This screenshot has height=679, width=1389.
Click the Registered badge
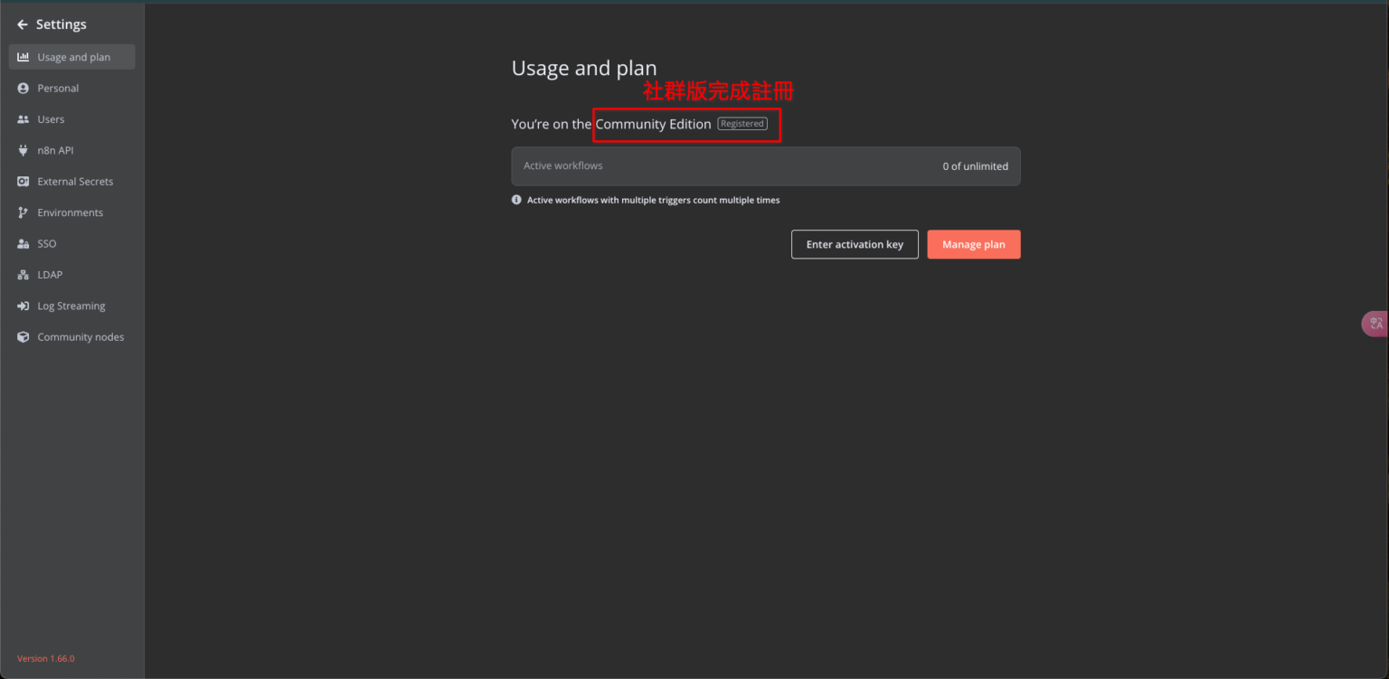click(x=742, y=124)
